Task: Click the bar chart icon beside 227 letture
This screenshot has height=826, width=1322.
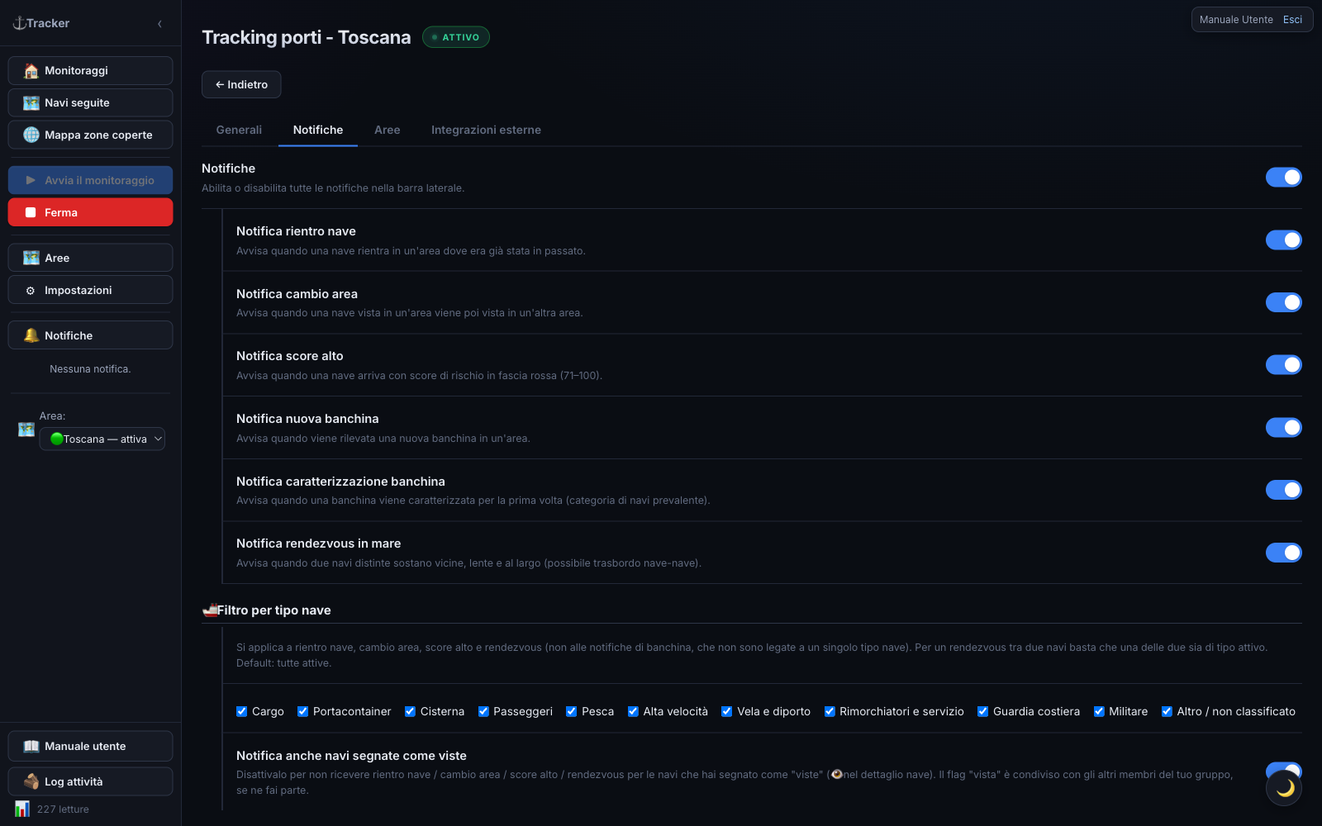Action: click(22, 809)
